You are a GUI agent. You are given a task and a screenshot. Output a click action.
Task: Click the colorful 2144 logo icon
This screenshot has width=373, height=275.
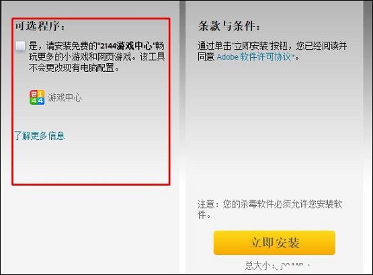coord(37,97)
